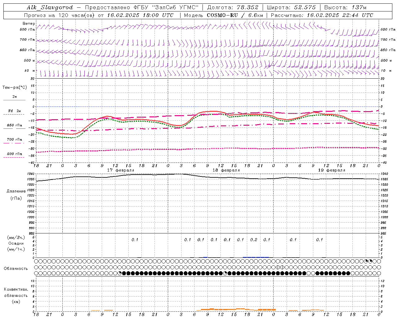Viewport: 397px width, 317px height.
Task: Click the 'Широта: 52.575' latitude value
Action: pyautogui.click(x=291, y=7)
